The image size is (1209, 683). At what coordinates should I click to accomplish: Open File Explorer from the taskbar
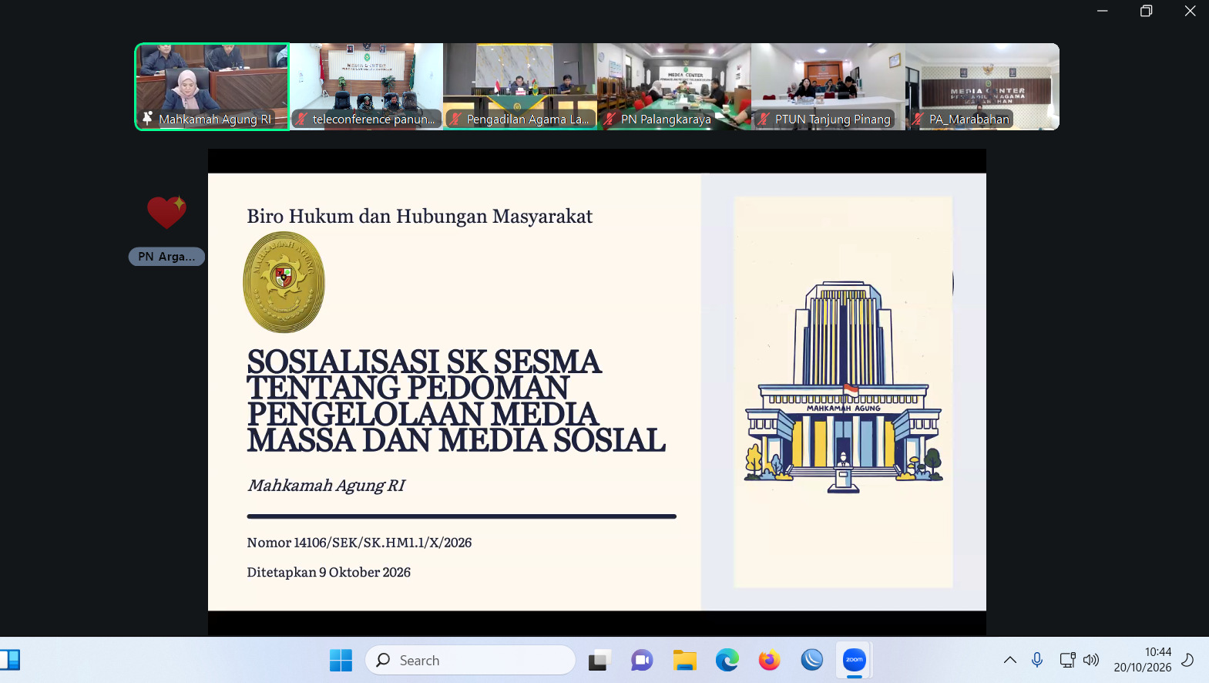[684, 660]
